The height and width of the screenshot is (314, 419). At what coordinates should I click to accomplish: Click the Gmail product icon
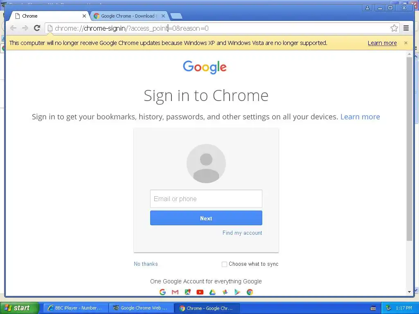click(x=175, y=292)
